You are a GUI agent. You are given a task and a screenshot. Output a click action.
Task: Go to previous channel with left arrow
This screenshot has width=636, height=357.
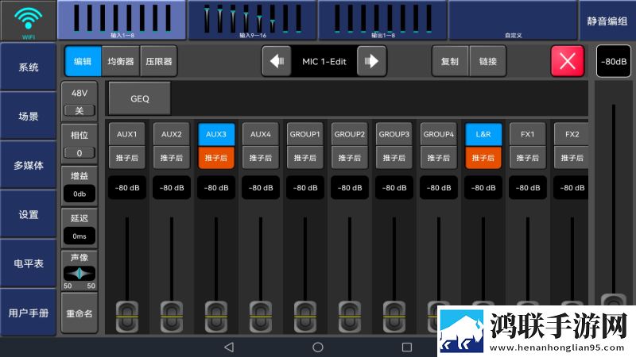[x=277, y=61]
